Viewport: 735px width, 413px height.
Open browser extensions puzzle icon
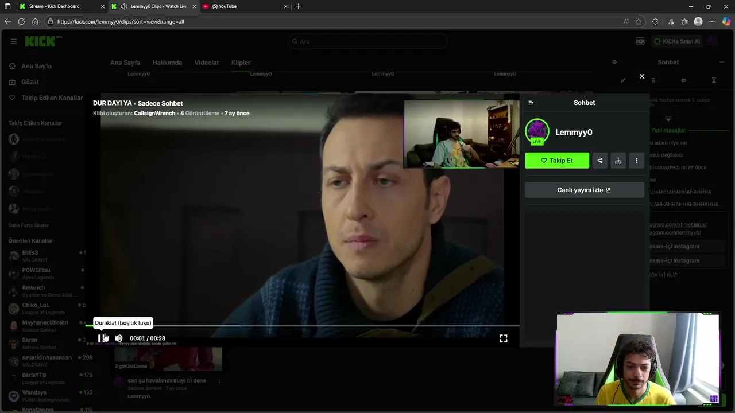(x=655, y=21)
